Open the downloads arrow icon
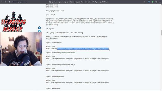This screenshot has width=162, height=91. 160,2
